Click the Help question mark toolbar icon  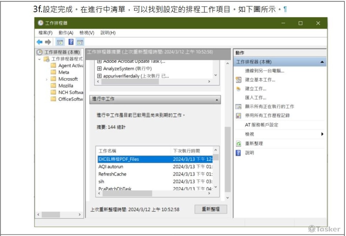(71, 42)
